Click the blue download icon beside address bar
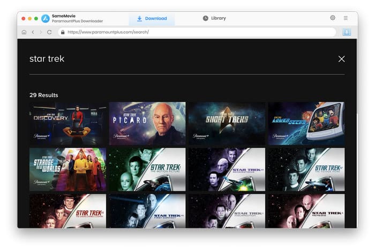This screenshot has width=375, height=251. coord(347,32)
